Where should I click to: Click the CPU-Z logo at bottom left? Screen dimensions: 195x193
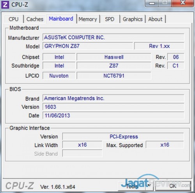click(19, 186)
